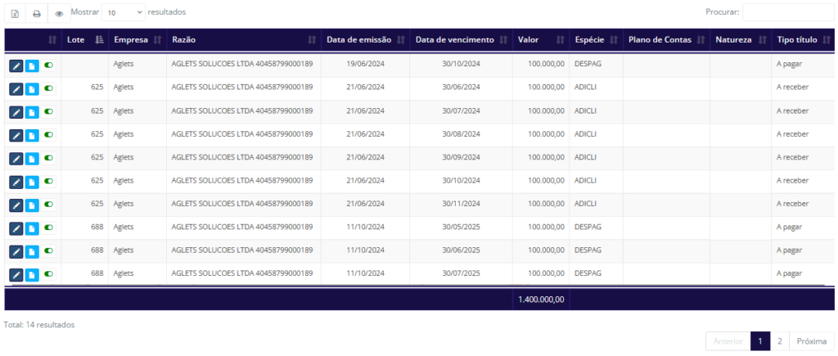Sort by the Natureza column
838x356 pixels.
click(x=740, y=40)
